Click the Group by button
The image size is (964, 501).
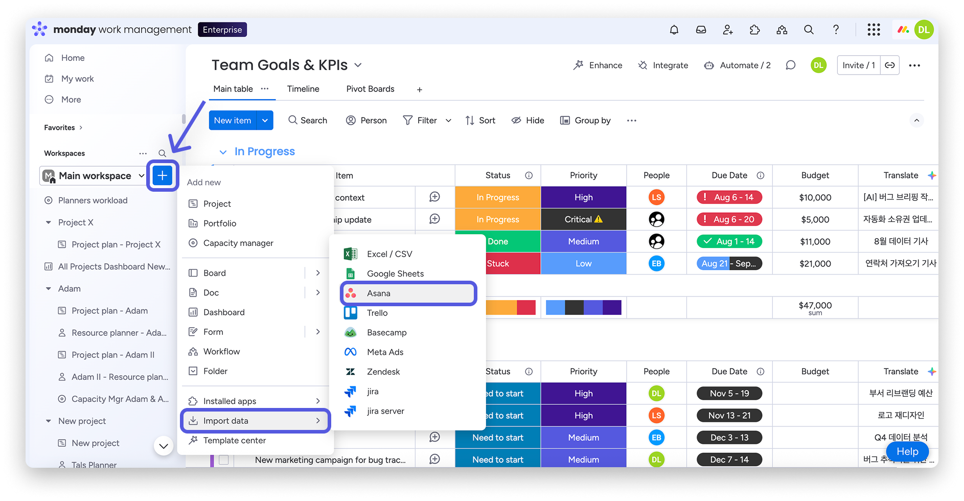585,121
